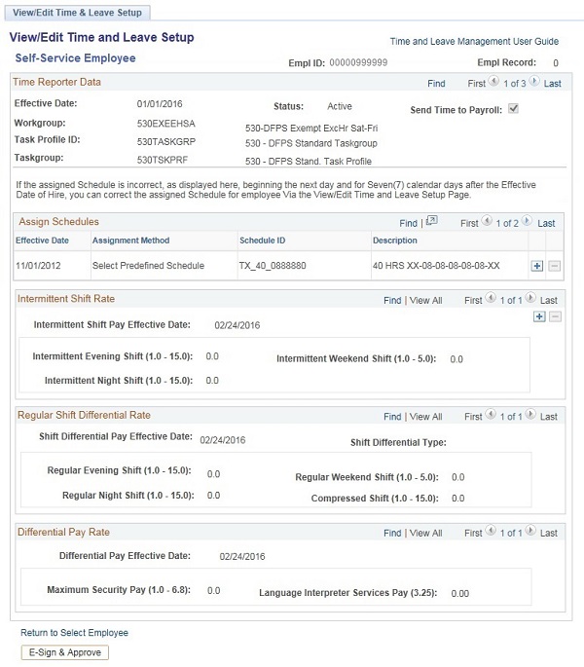
Task: Click previous row arrow in Assign Schedules
Action: (487, 223)
